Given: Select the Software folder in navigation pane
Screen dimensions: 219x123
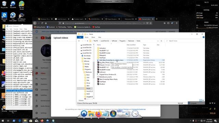Looking at the screenshot, I should pos(86,61).
